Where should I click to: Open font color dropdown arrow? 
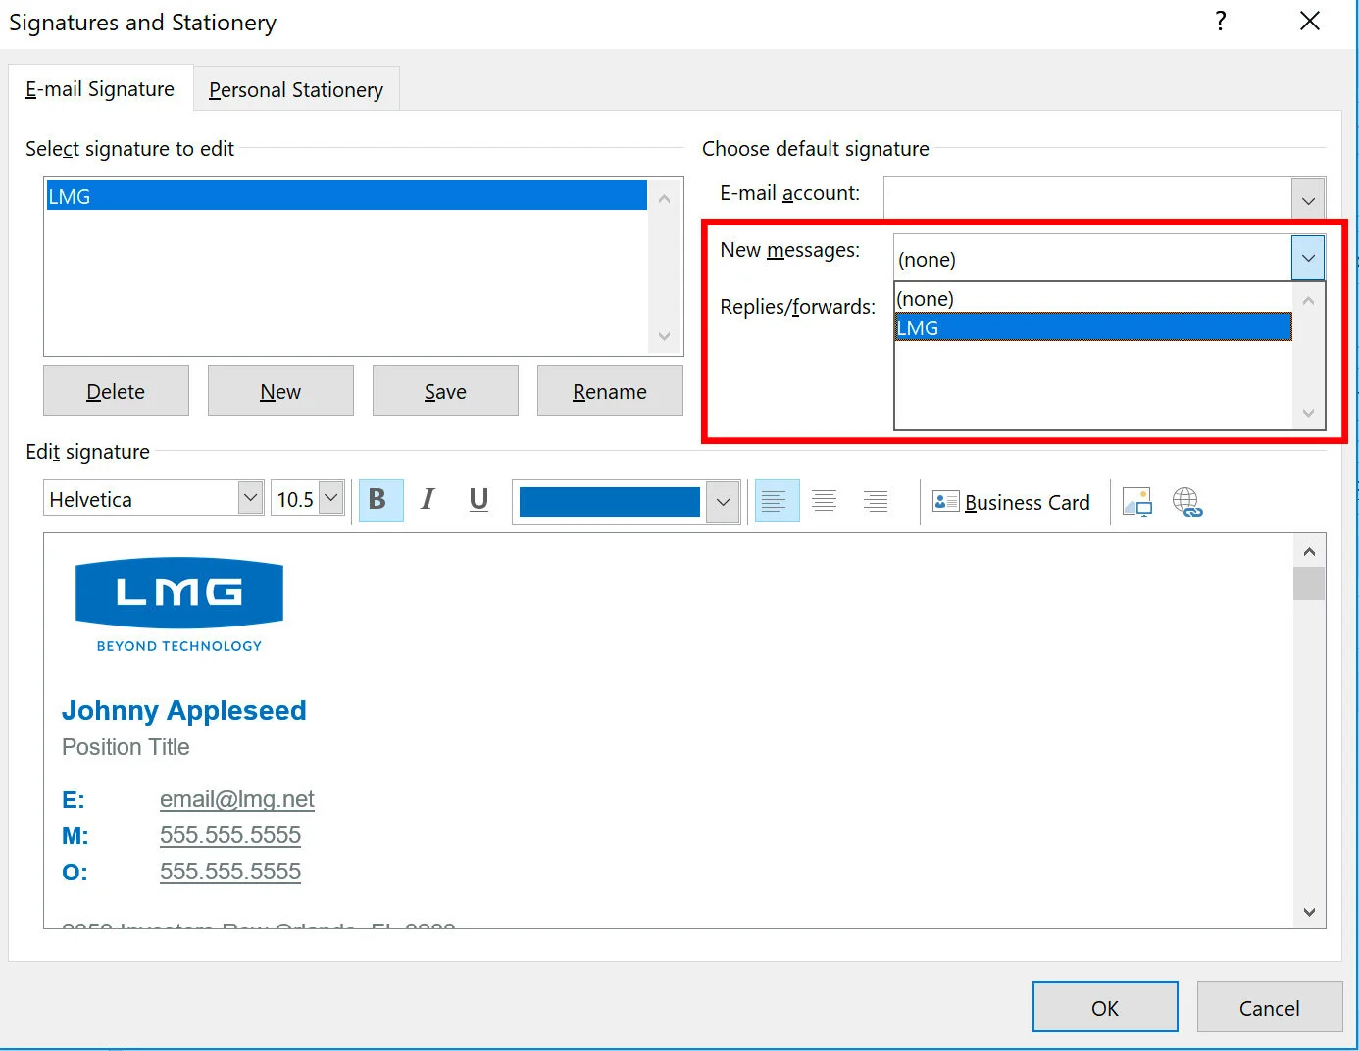click(x=723, y=502)
